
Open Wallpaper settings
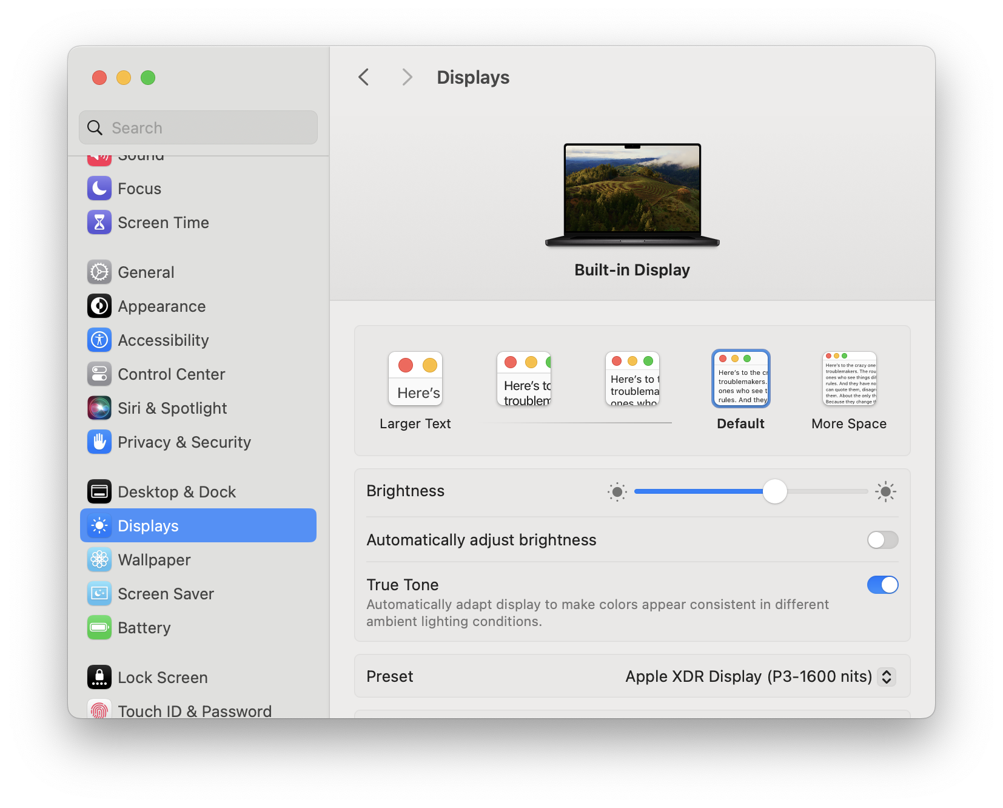pos(154,559)
